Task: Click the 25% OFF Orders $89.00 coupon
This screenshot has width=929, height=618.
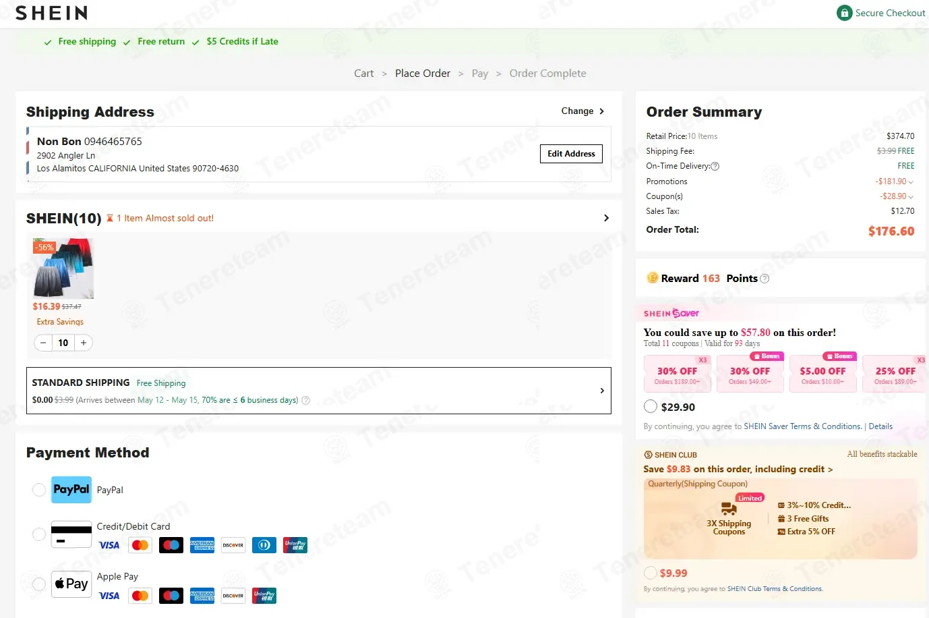Action: (895, 374)
